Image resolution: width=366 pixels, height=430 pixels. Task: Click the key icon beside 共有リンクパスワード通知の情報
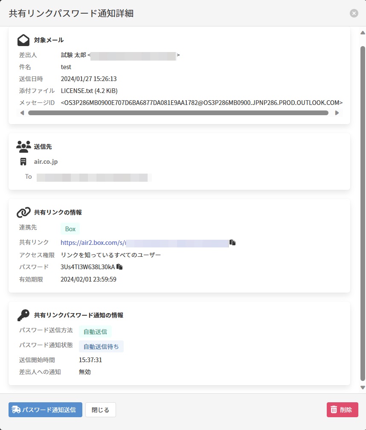(23, 315)
